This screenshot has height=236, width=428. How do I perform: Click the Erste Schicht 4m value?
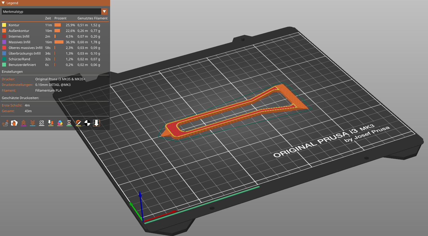coord(27,105)
